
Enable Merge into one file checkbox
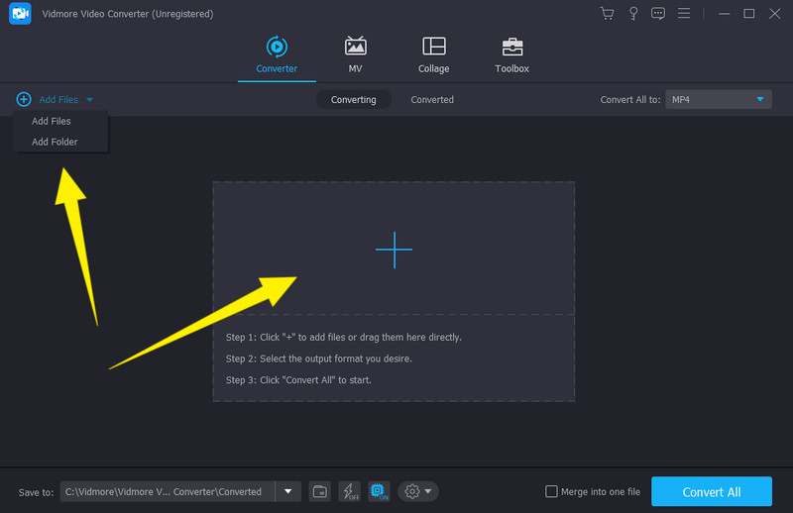pyautogui.click(x=552, y=491)
